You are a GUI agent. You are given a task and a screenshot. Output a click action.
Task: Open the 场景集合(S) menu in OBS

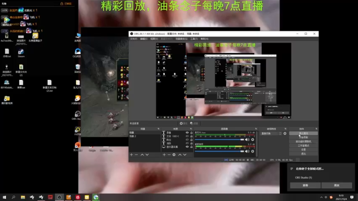[x=181, y=39]
